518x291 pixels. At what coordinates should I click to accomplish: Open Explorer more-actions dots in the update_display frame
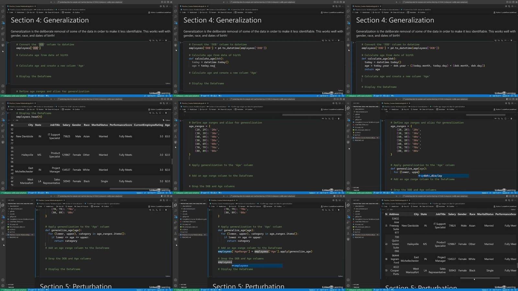pos(377,103)
